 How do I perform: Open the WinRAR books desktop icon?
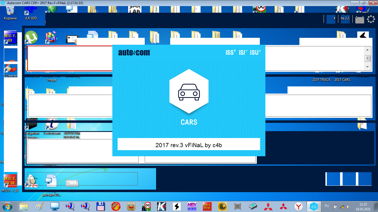(x=51, y=37)
